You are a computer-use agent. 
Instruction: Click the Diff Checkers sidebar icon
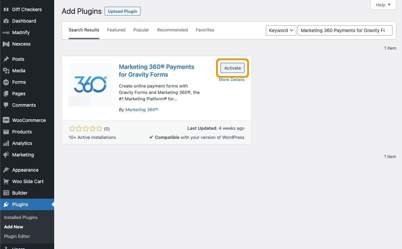[6, 9]
